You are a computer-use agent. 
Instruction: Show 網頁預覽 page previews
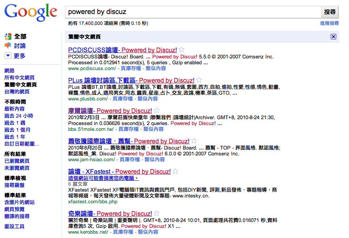click(x=14, y=209)
